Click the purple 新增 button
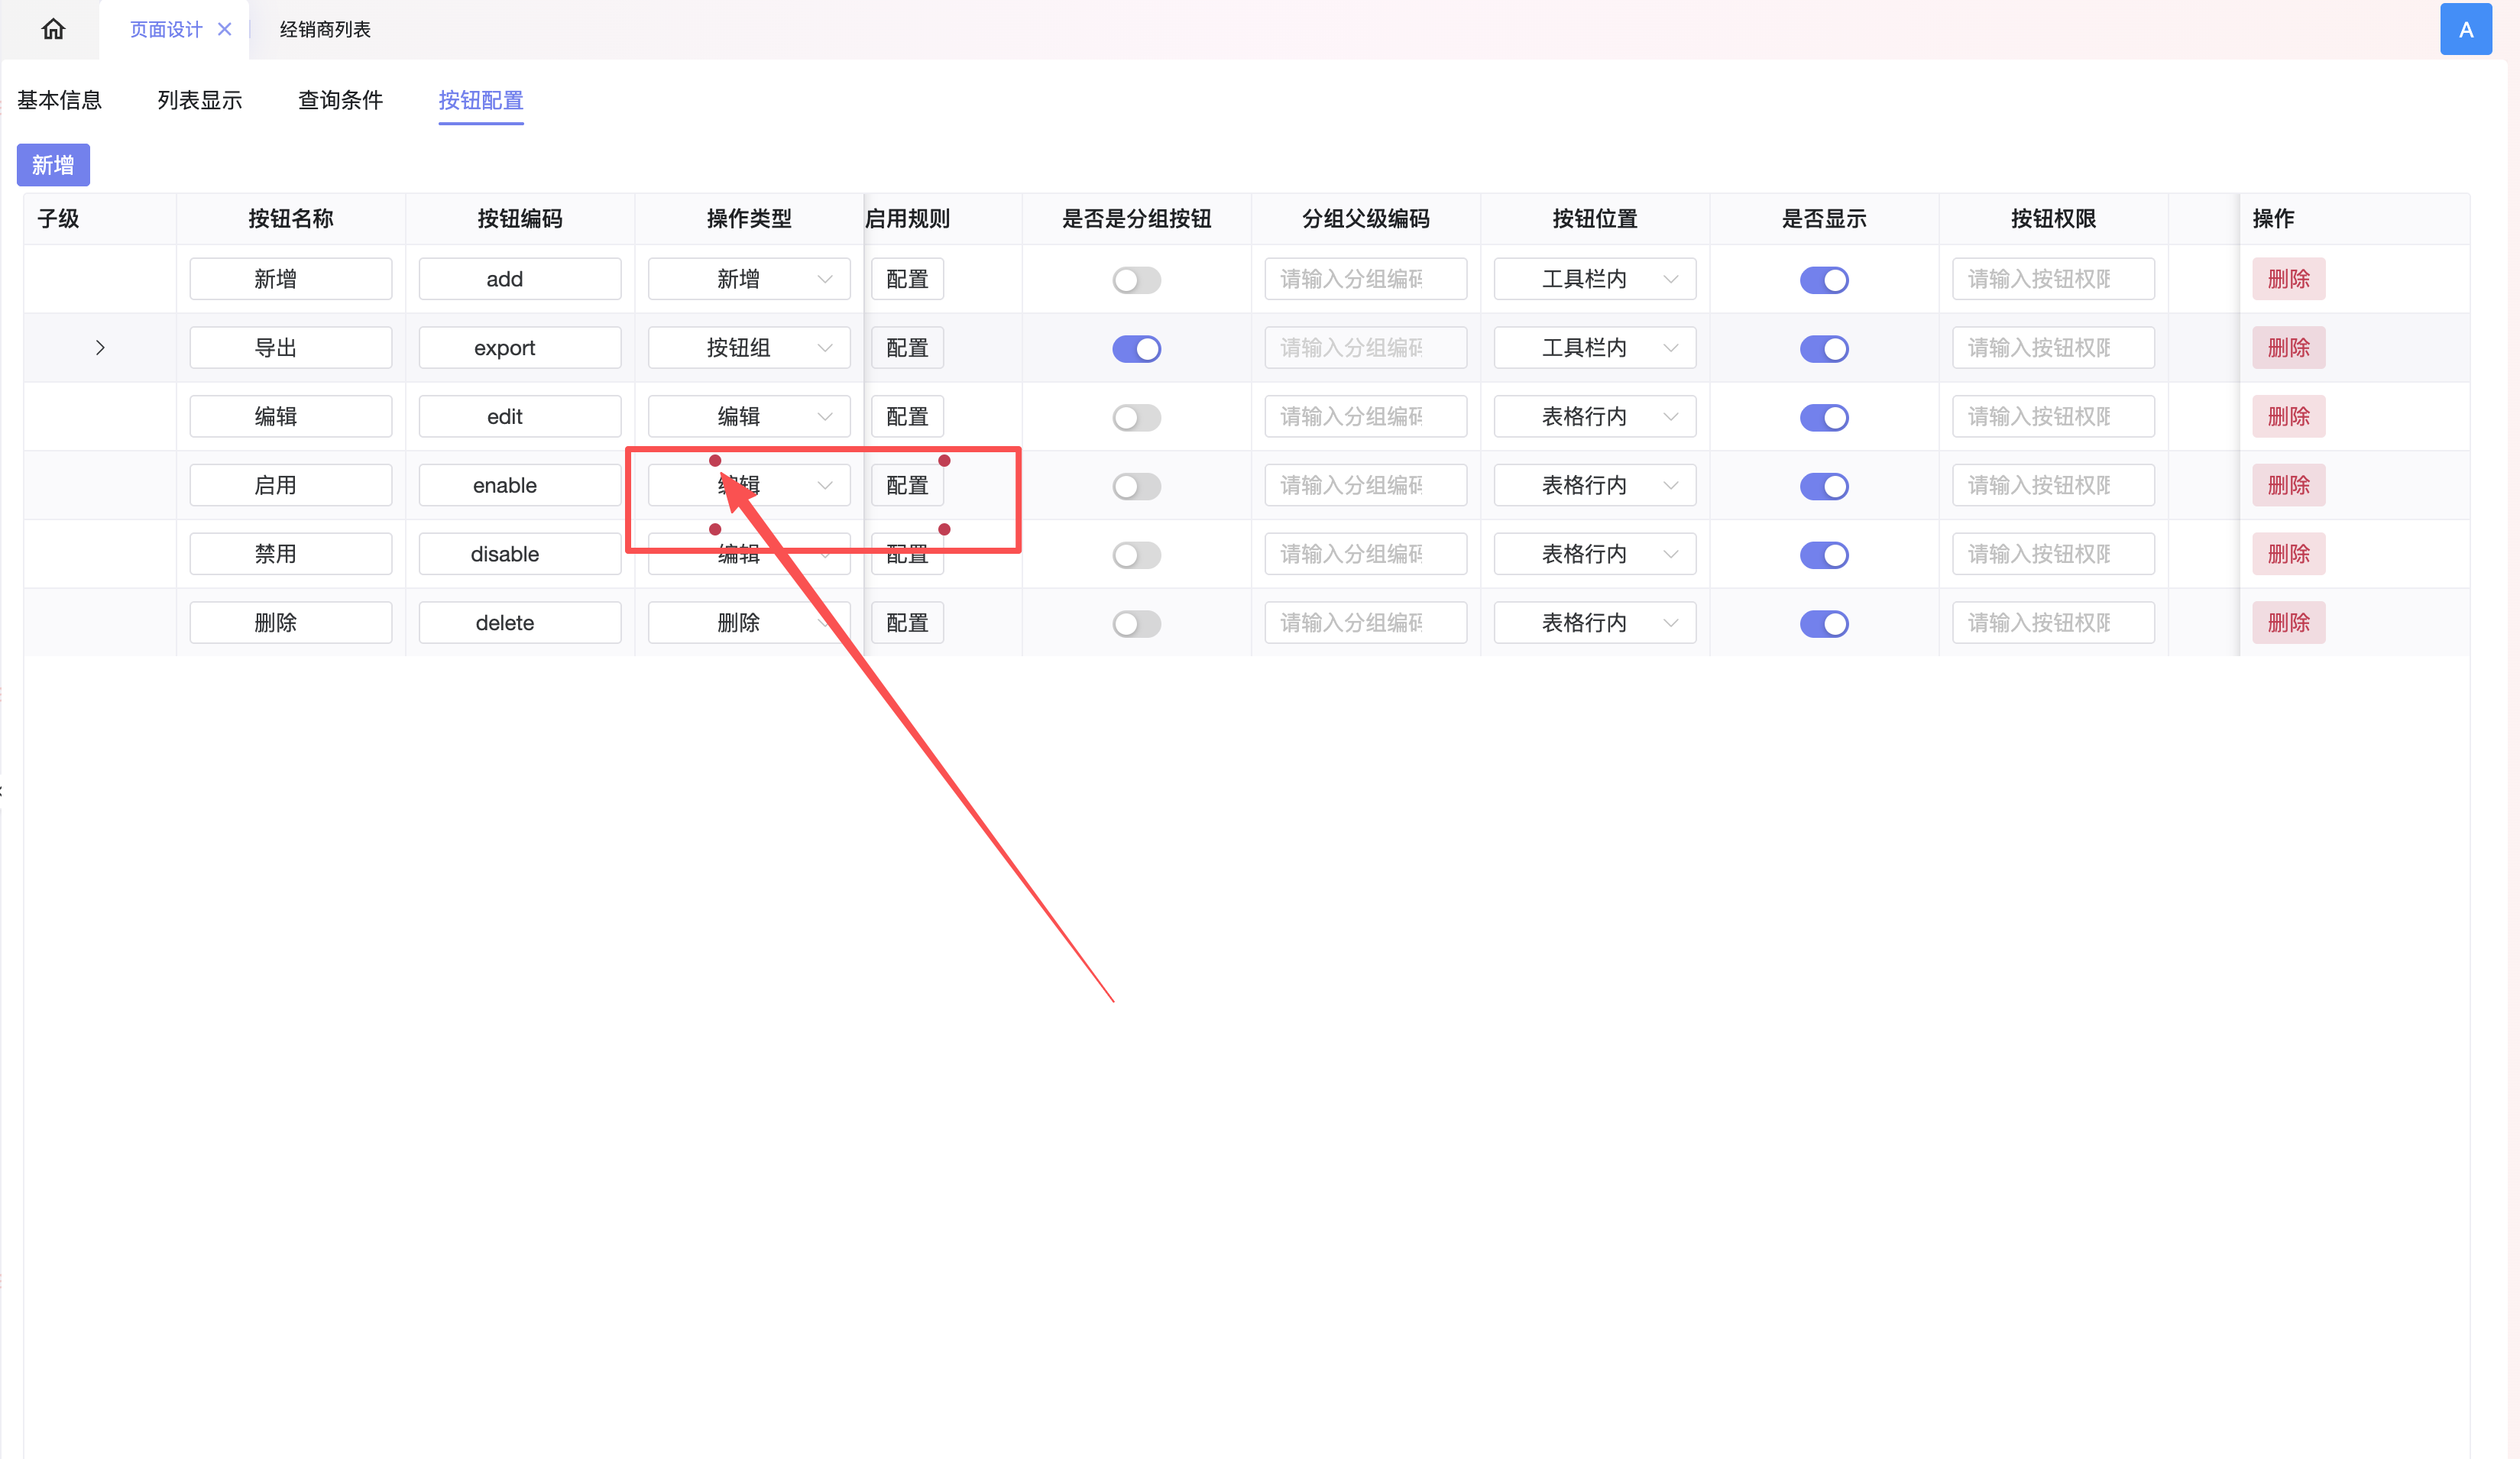2520x1459 pixels. click(x=53, y=165)
